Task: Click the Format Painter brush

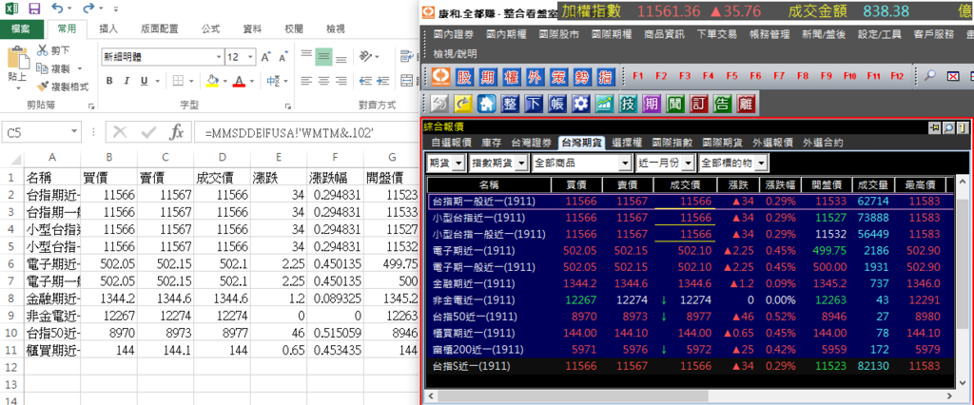Action: coord(43,87)
